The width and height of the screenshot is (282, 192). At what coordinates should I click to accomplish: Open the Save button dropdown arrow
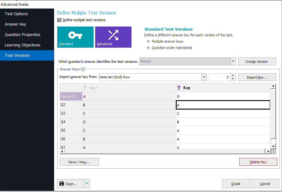pos(87,183)
